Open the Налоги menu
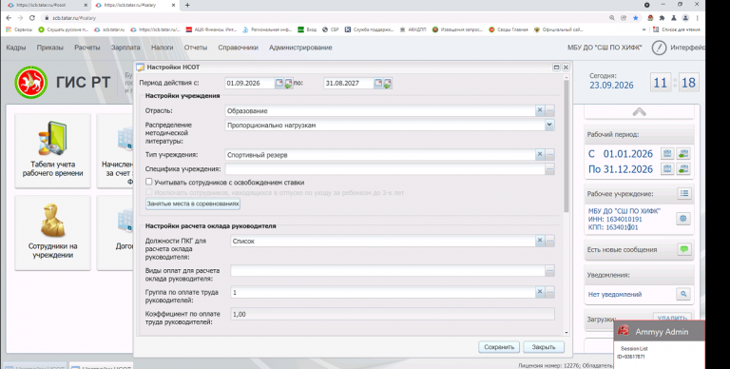730x369 pixels. point(162,48)
